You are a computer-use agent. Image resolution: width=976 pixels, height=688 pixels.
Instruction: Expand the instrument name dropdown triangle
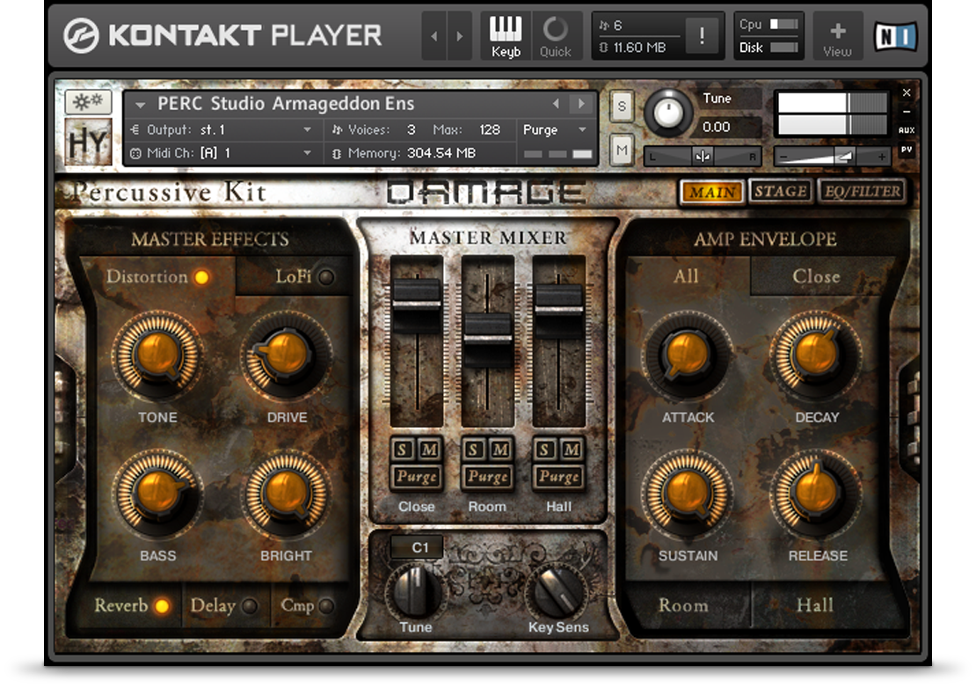coord(140,104)
